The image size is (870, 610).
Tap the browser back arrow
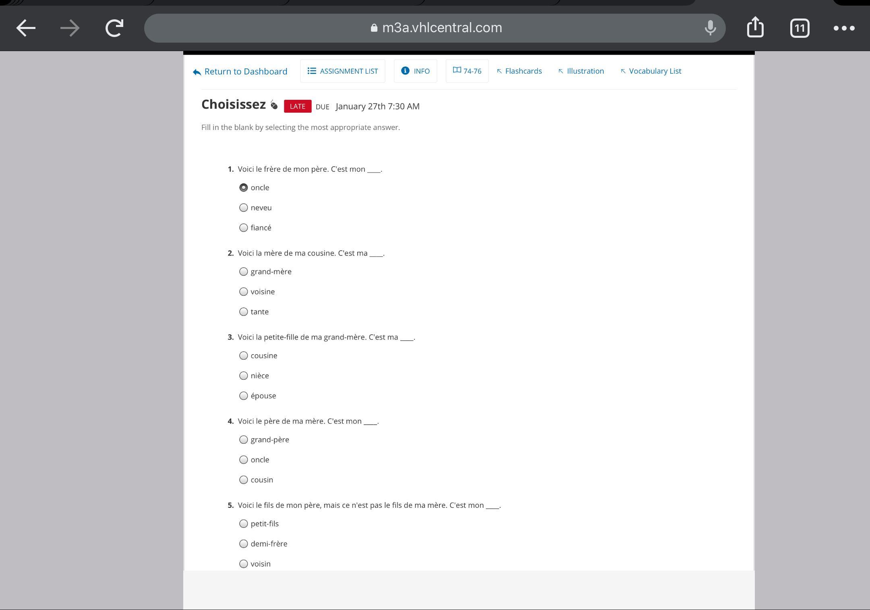click(26, 28)
